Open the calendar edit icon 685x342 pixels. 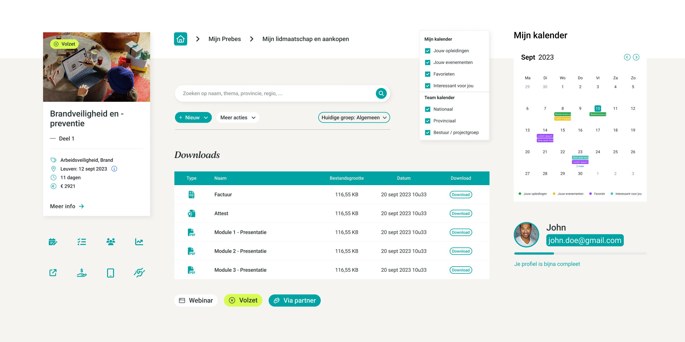(x=53, y=242)
